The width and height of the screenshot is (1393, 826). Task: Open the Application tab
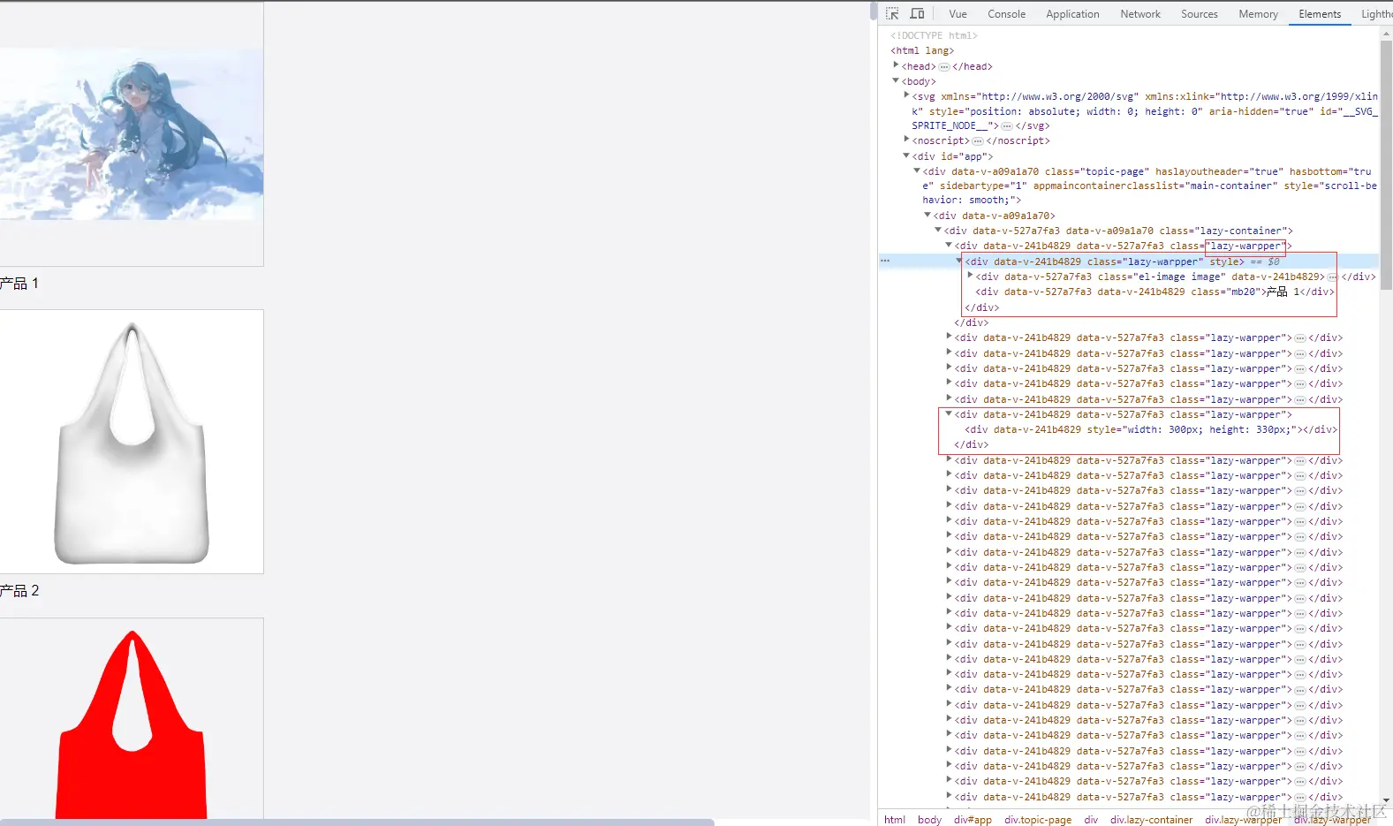(1072, 13)
